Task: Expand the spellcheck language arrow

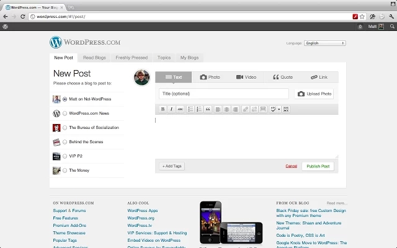Action: point(279,109)
